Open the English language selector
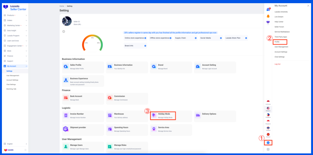 point(15,144)
